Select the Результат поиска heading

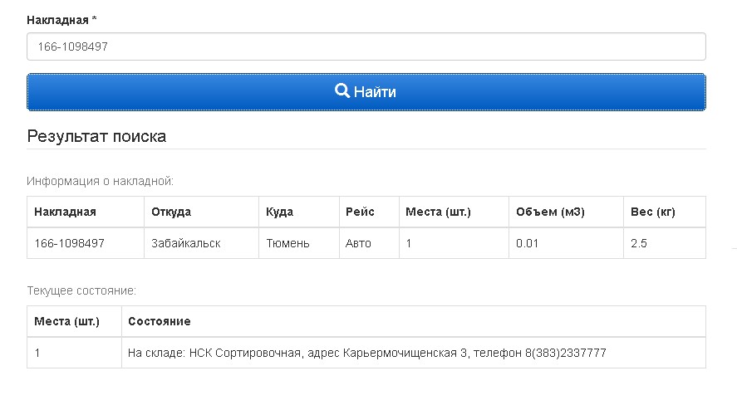point(96,136)
